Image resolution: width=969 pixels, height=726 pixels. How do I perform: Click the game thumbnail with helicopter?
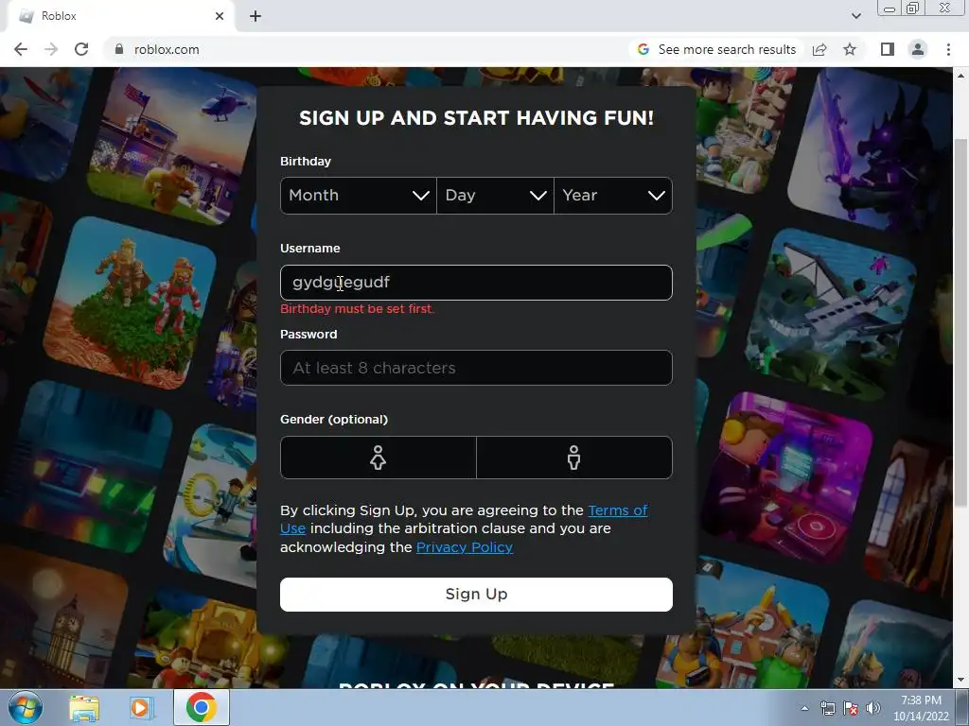tap(172, 147)
